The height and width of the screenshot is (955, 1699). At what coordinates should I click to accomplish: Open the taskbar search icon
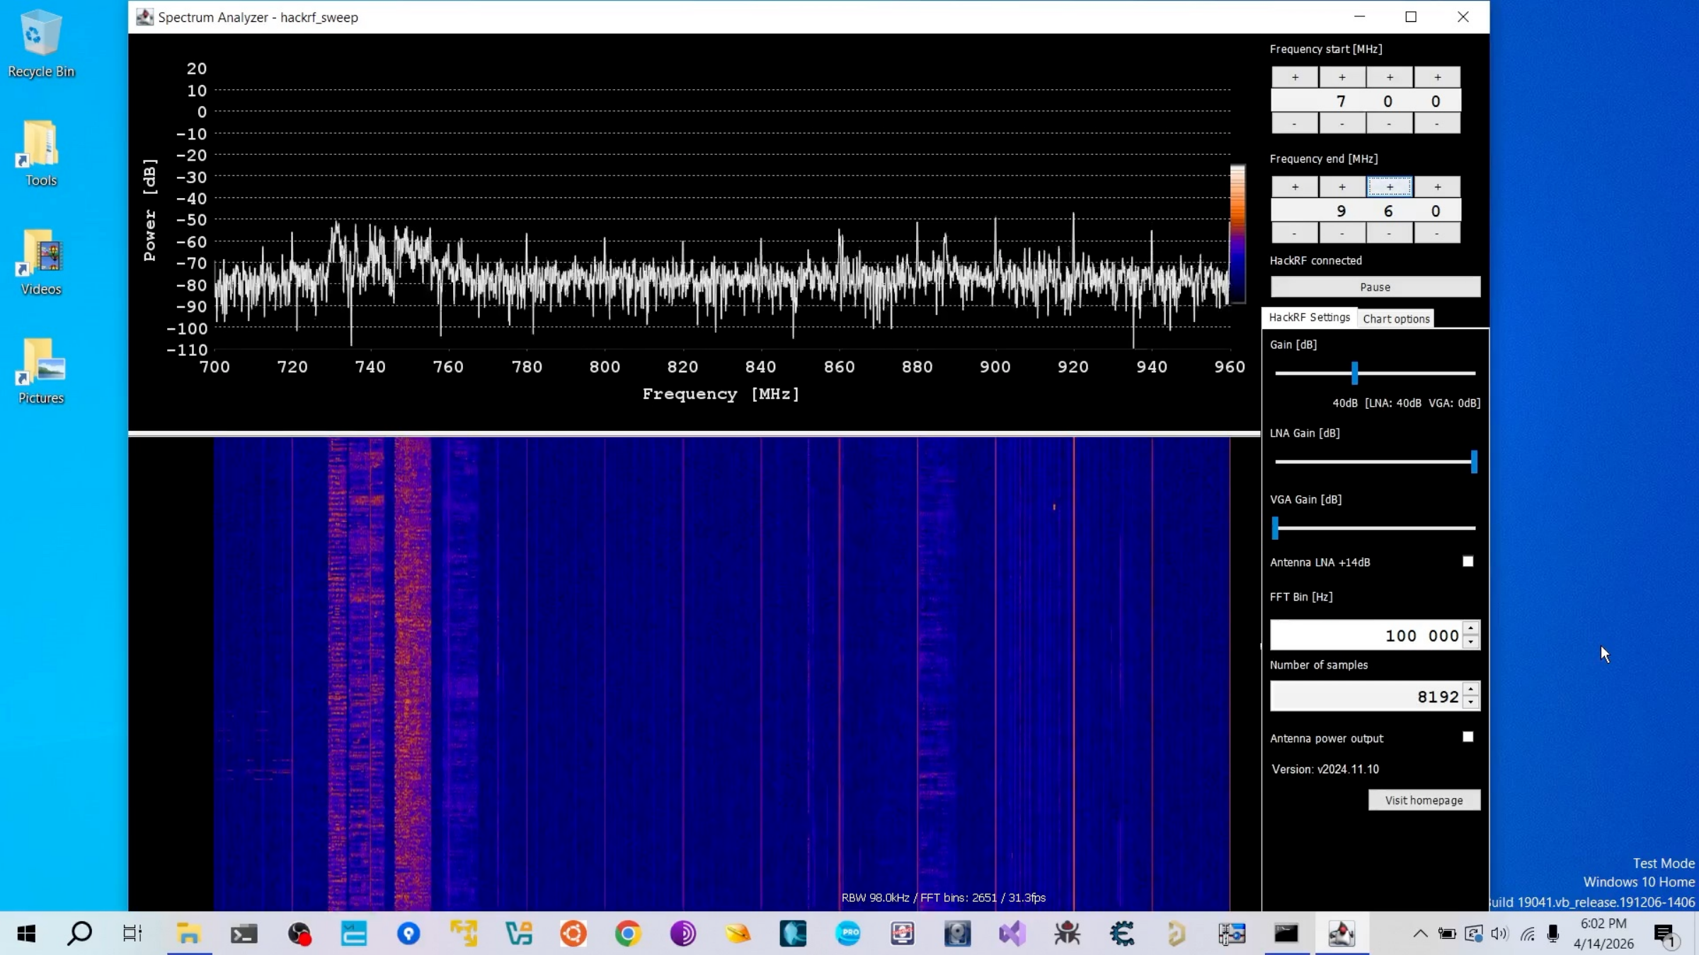tap(79, 934)
